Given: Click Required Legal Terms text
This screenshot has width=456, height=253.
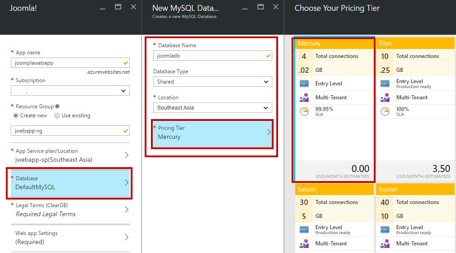Looking at the screenshot, I should coord(46,214).
